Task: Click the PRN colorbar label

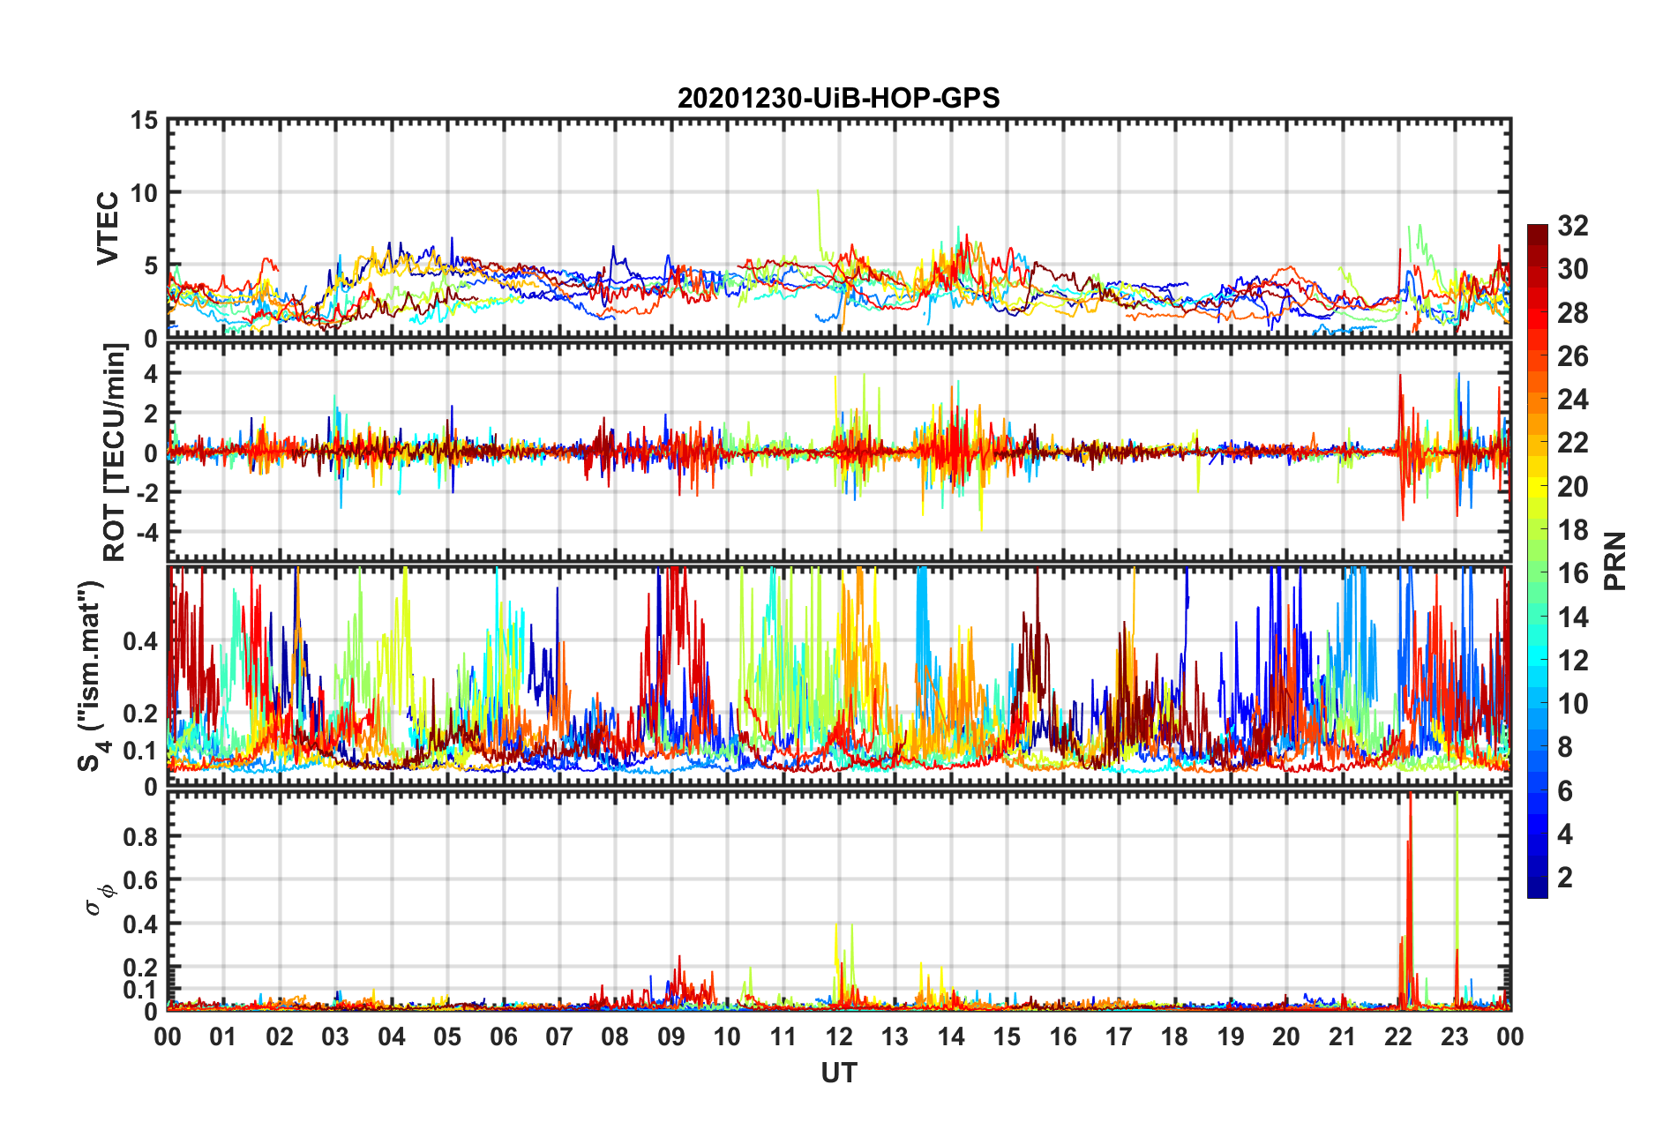Action: pos(1615,561)
